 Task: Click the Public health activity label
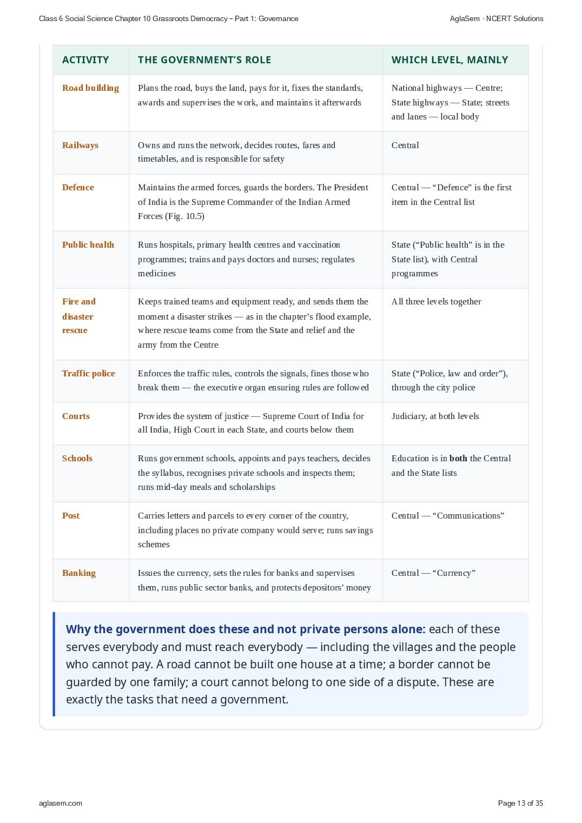[x=88, y=244]
